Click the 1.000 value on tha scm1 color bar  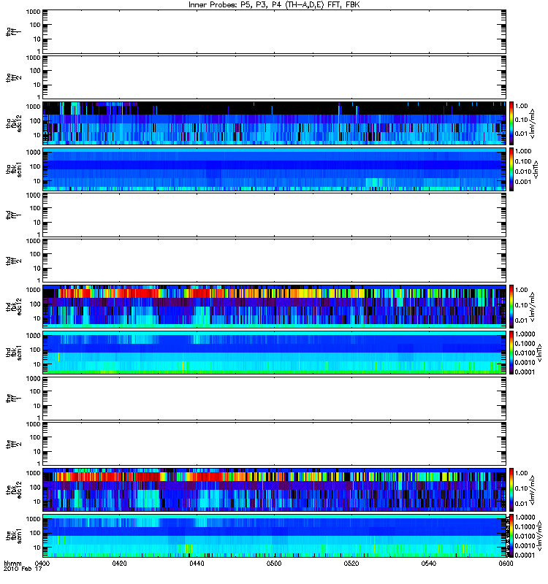pos(523,151)
